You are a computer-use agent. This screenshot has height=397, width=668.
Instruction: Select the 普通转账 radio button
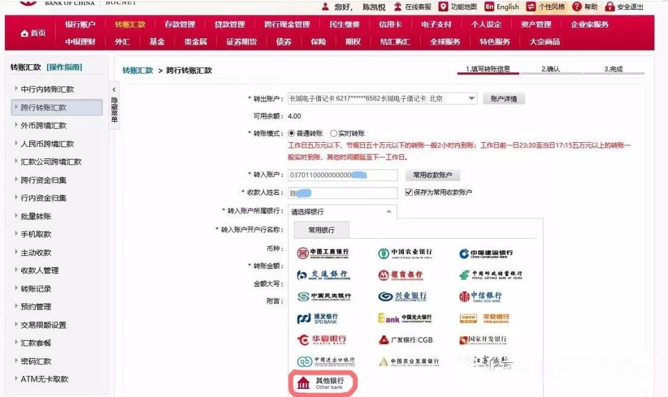click(x=291, y=134)
